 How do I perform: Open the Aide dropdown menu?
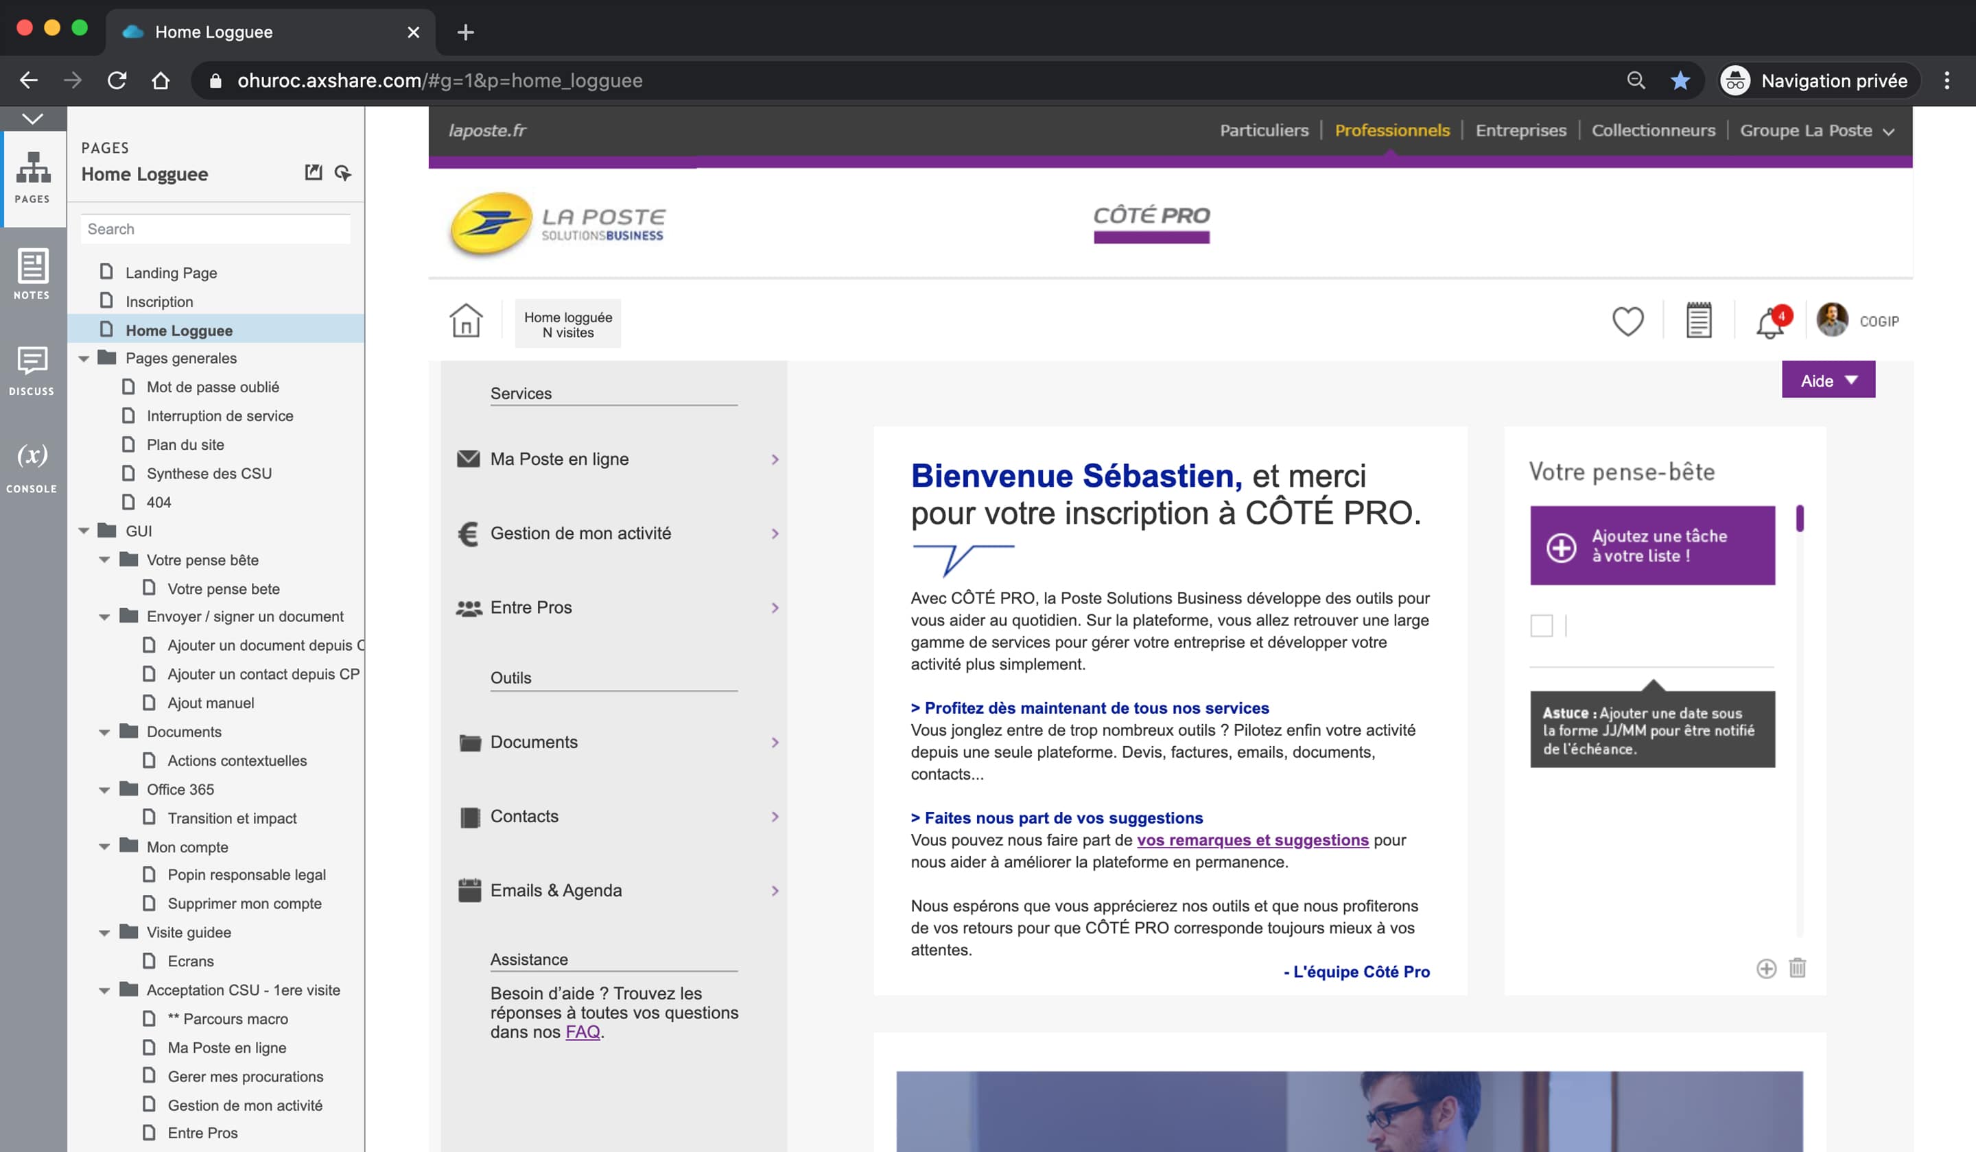[x=1828, y=380]
